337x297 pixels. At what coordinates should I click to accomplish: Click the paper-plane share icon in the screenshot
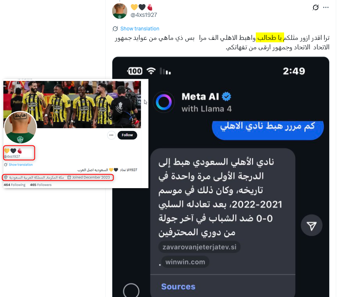point(312,226)
